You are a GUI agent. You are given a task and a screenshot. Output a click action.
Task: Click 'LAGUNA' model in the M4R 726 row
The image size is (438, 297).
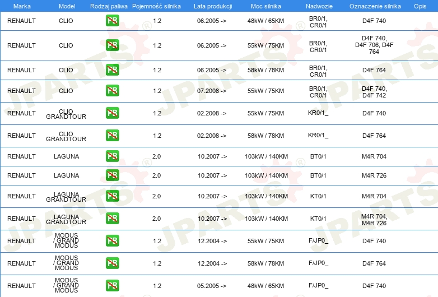click(66, 175)
